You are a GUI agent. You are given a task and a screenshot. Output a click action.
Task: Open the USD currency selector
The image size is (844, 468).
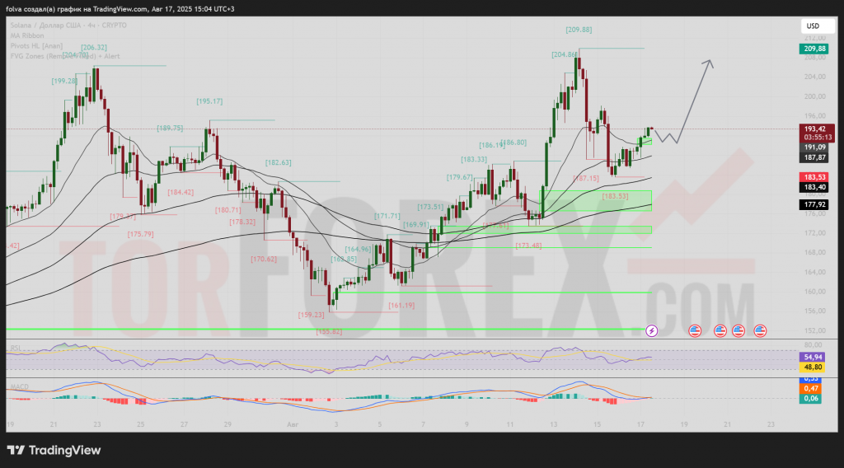point(817,26)
